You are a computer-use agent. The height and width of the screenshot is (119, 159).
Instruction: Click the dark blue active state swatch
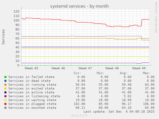click(x=5, y=92)
